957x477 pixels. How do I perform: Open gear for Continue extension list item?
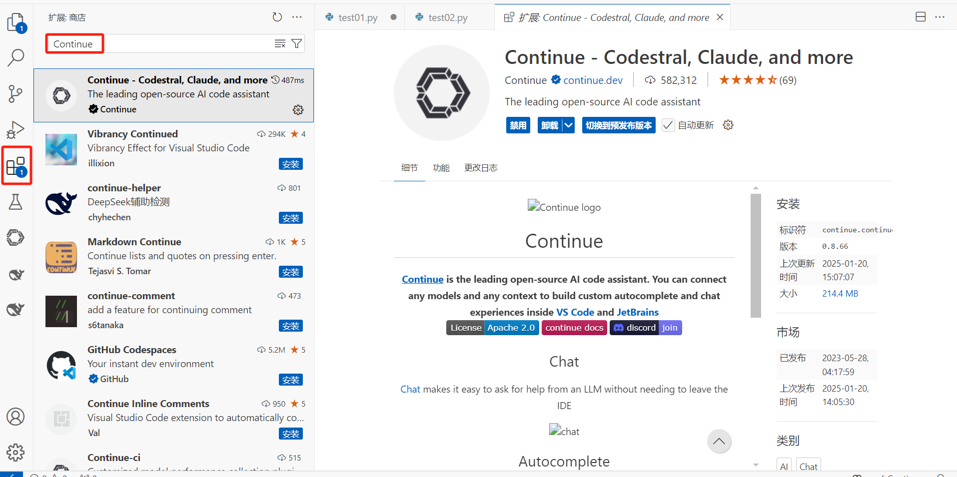[x=298, y=110]
